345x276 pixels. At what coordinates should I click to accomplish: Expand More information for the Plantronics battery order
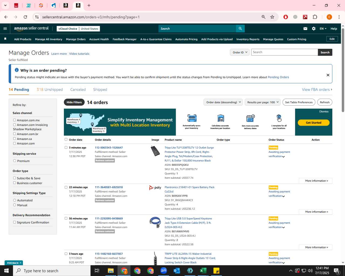(x=316, y=212)
